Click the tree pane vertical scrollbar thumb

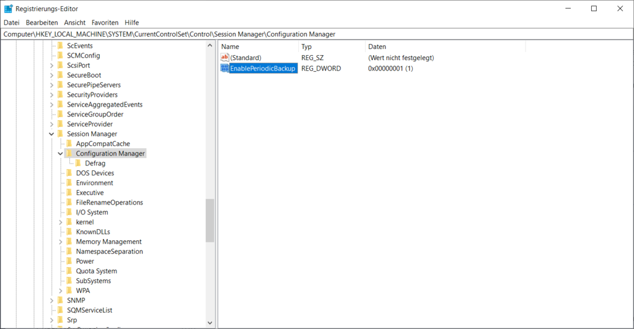point(209,221)
